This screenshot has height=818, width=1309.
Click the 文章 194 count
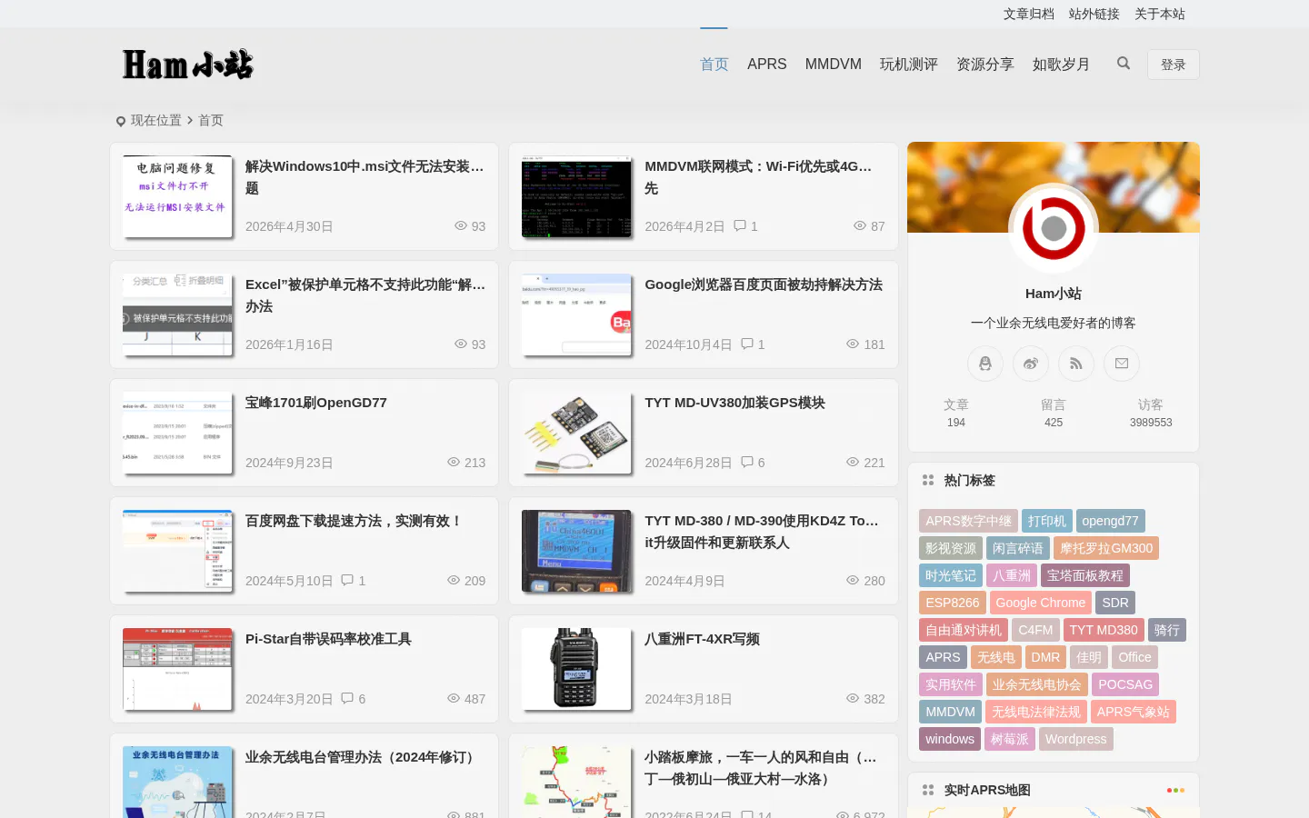[x=956, y=413]
